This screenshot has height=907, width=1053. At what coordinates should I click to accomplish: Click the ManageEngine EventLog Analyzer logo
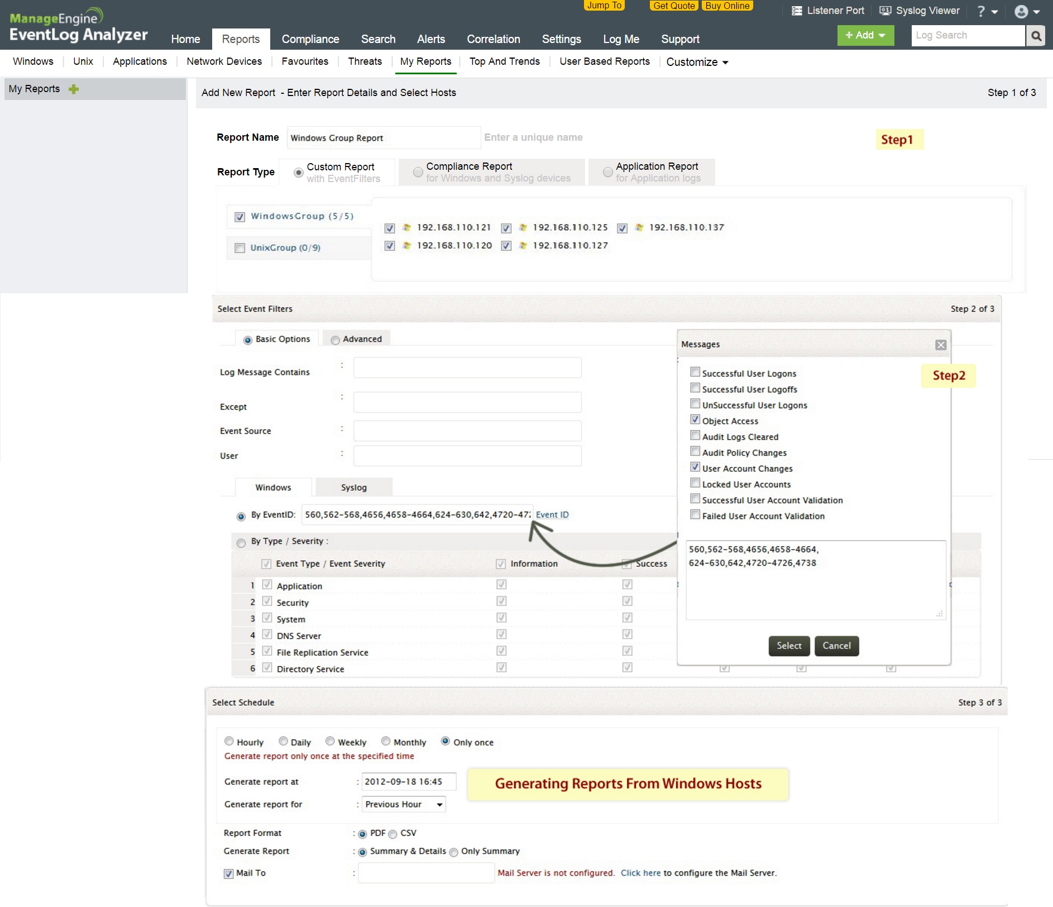coord(78,25)
